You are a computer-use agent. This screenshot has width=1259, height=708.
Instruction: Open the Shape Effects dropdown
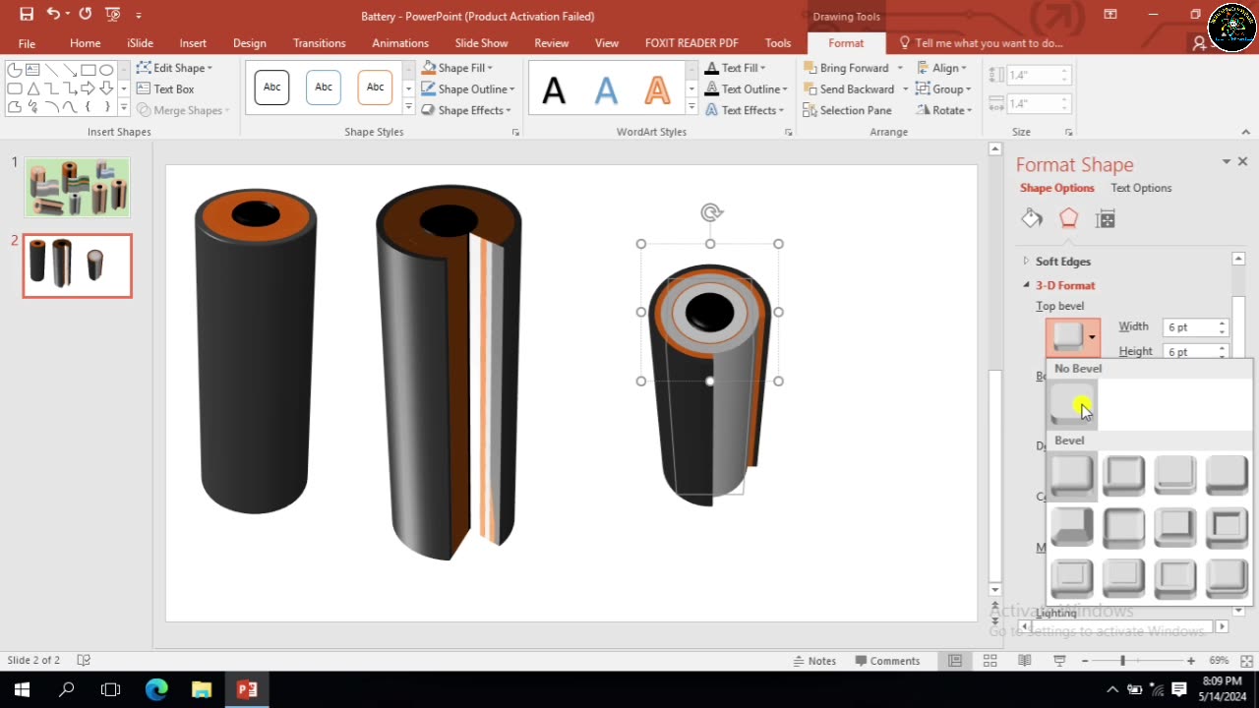tap(466, 110)
